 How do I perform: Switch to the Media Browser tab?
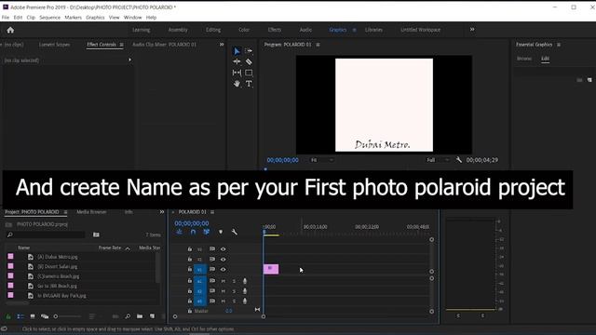(91, 212)
